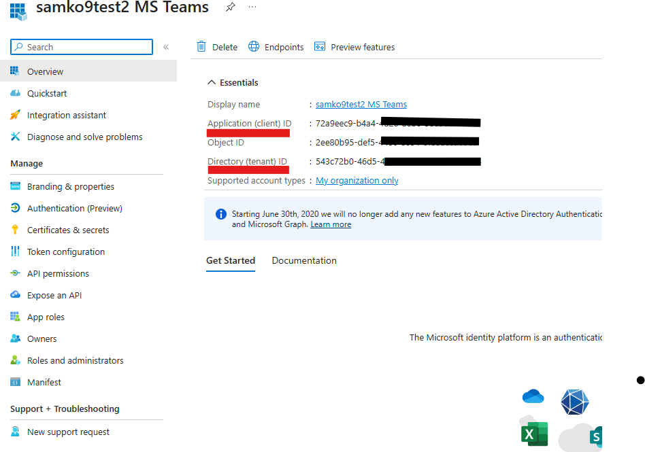The height and width of the screenshot is (452, 645).
Task: Open the Manifest menu item
Action: click(44, 382)
